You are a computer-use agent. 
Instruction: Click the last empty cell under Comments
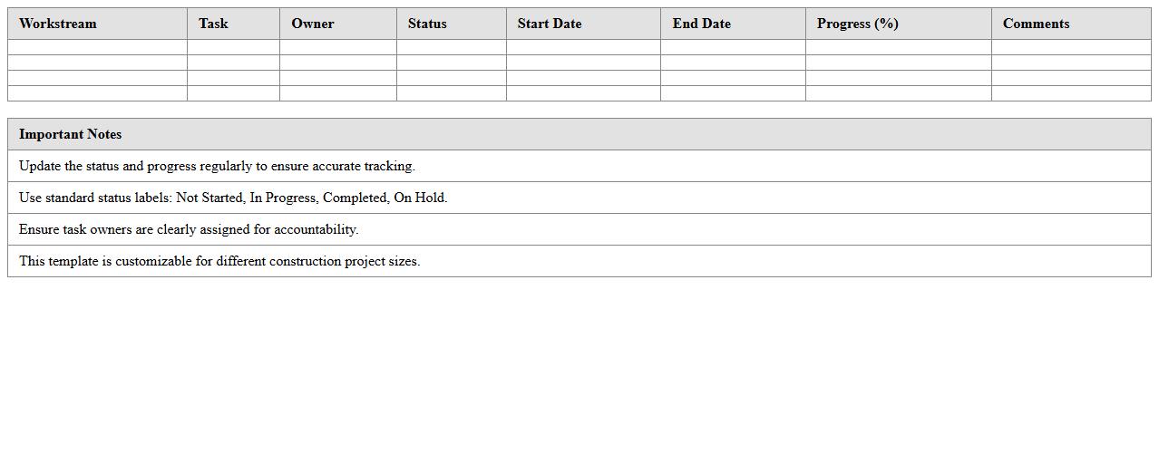[x=1071, y=93]
